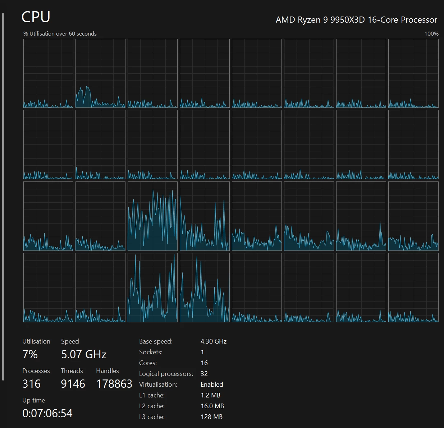This screenshot has width=444, height=428.
Task: Click the large CPU heading
Action: tap(36, 17)
